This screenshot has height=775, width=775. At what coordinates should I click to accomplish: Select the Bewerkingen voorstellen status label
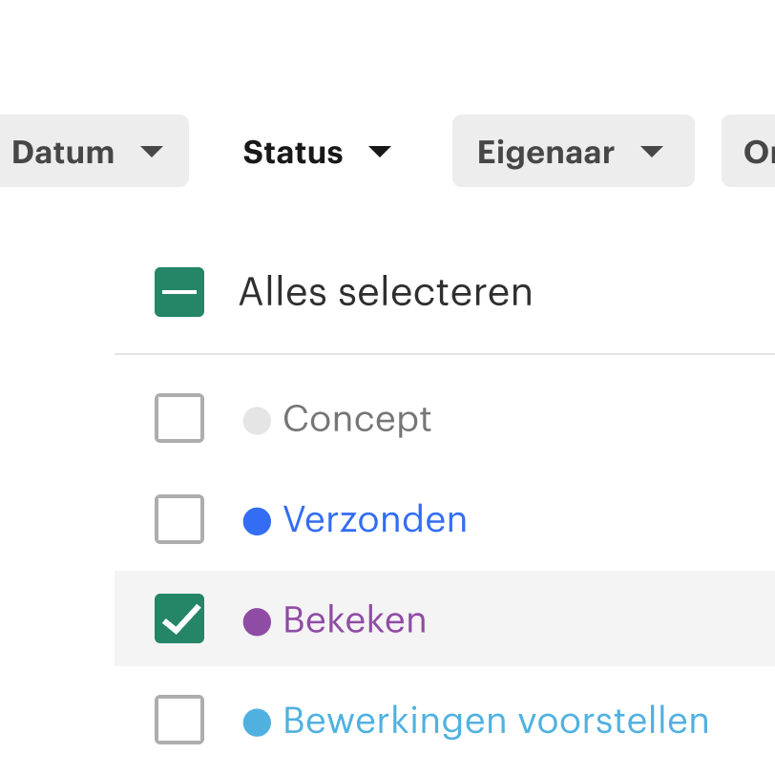[496, 721]
